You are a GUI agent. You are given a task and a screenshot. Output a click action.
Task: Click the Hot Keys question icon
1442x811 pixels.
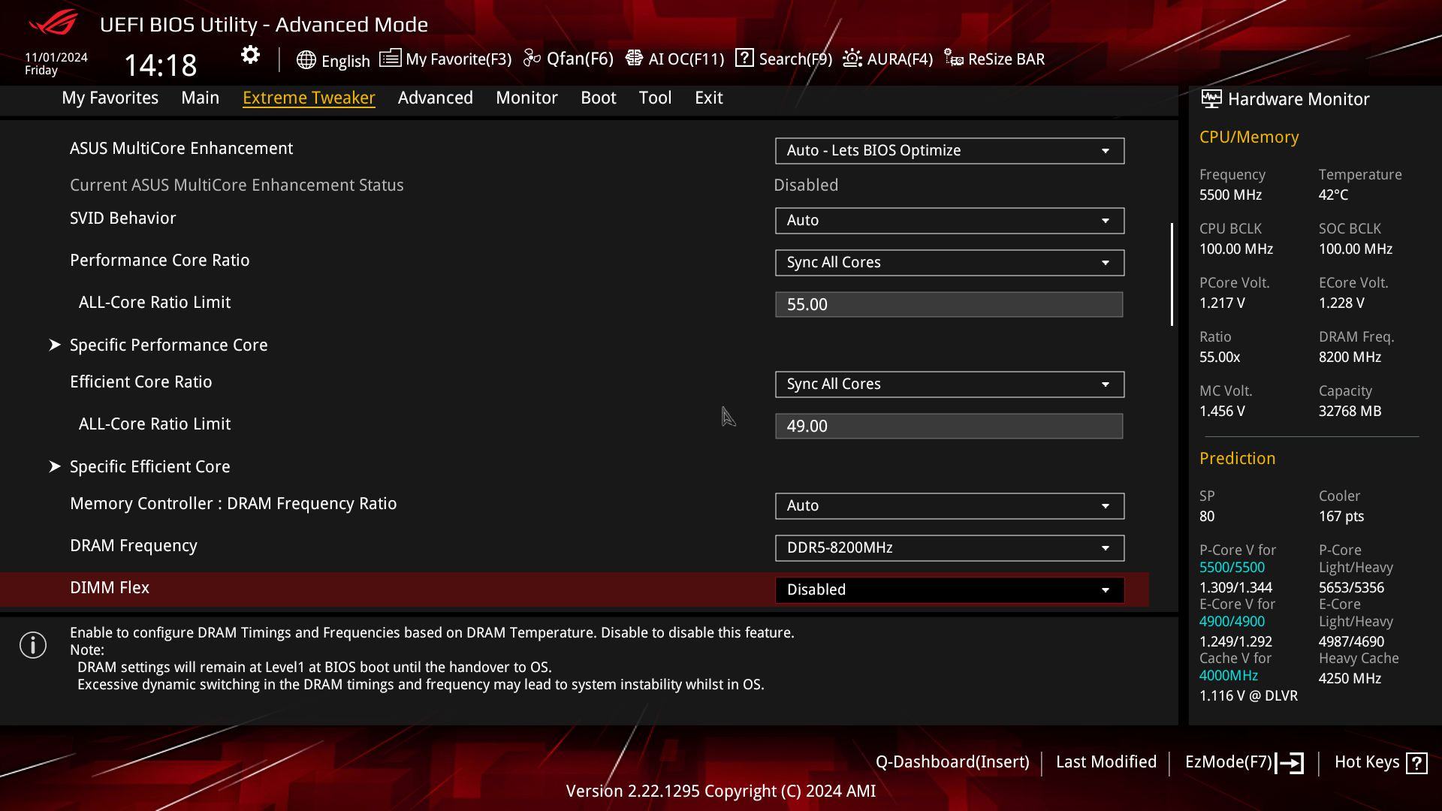(1416, 763)
